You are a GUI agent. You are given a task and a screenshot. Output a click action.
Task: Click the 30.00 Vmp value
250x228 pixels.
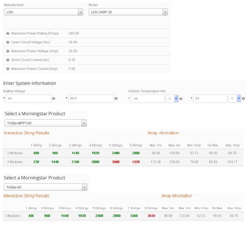tap(73, 51)
